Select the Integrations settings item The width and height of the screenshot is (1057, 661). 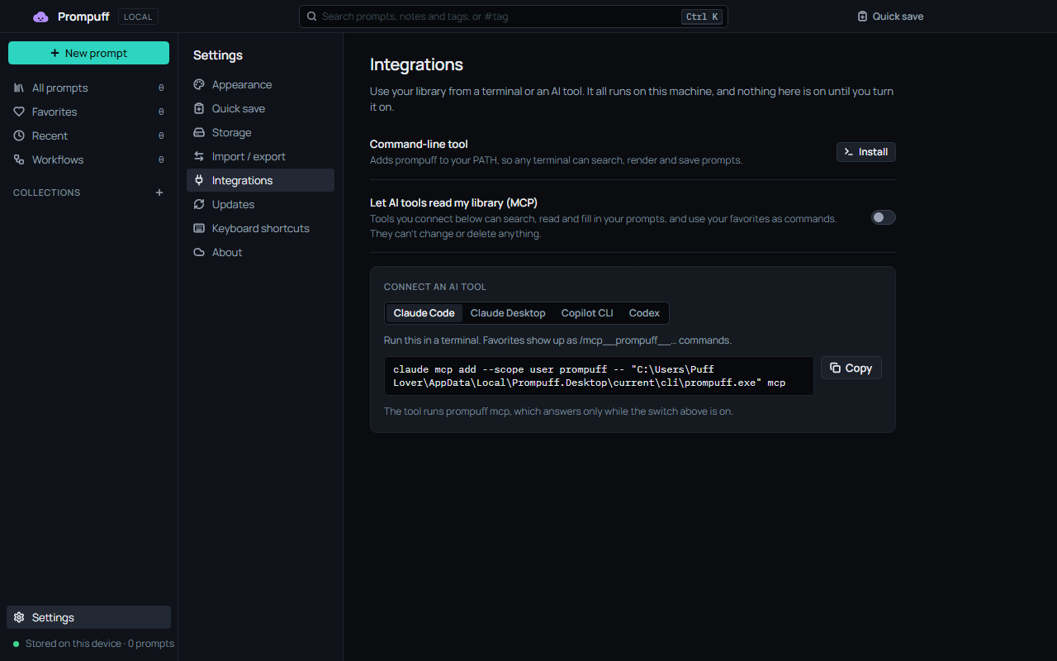[260, 180]
